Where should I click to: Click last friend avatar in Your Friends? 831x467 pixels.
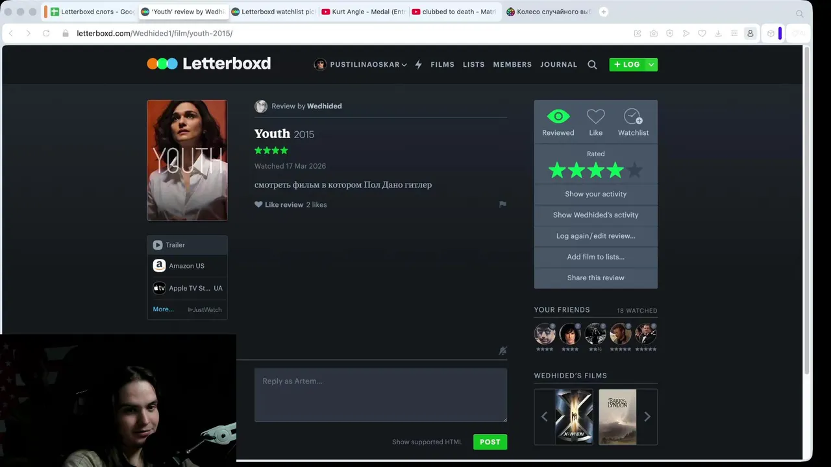pos(646,334)
